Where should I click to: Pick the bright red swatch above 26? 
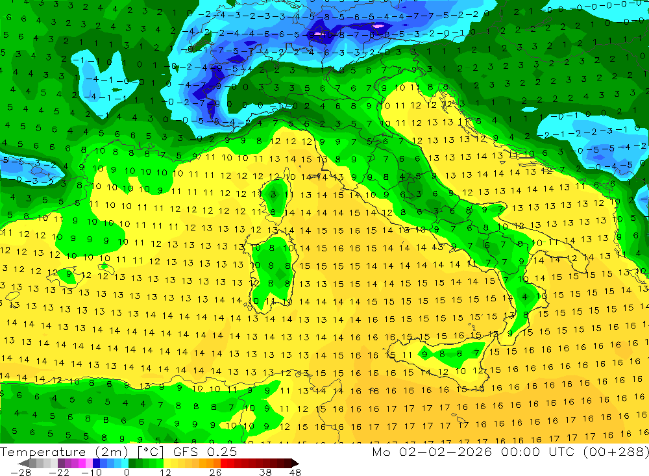224,463
